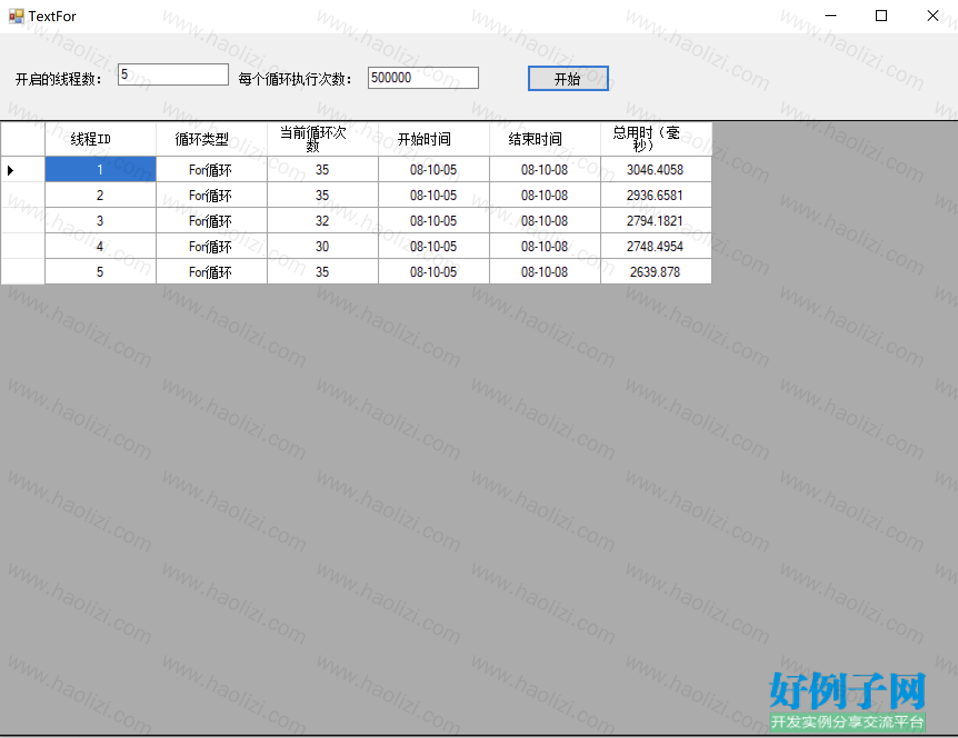
Task: Select total time cell 2639.878
Action: (656, 272)
